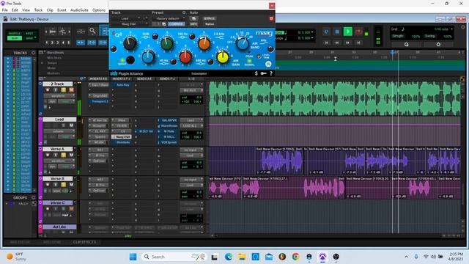This screenshot has width=469, height=264.
Task: Record-enable the Verse A track
Action: pyautogui.click(x=47, y=155)
